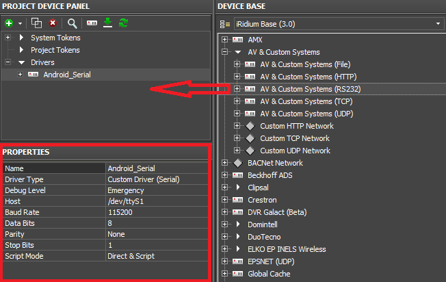The width and height of the screenshot is (446, 282).
Task: Select Domintell
Action: tap(262, 225)
